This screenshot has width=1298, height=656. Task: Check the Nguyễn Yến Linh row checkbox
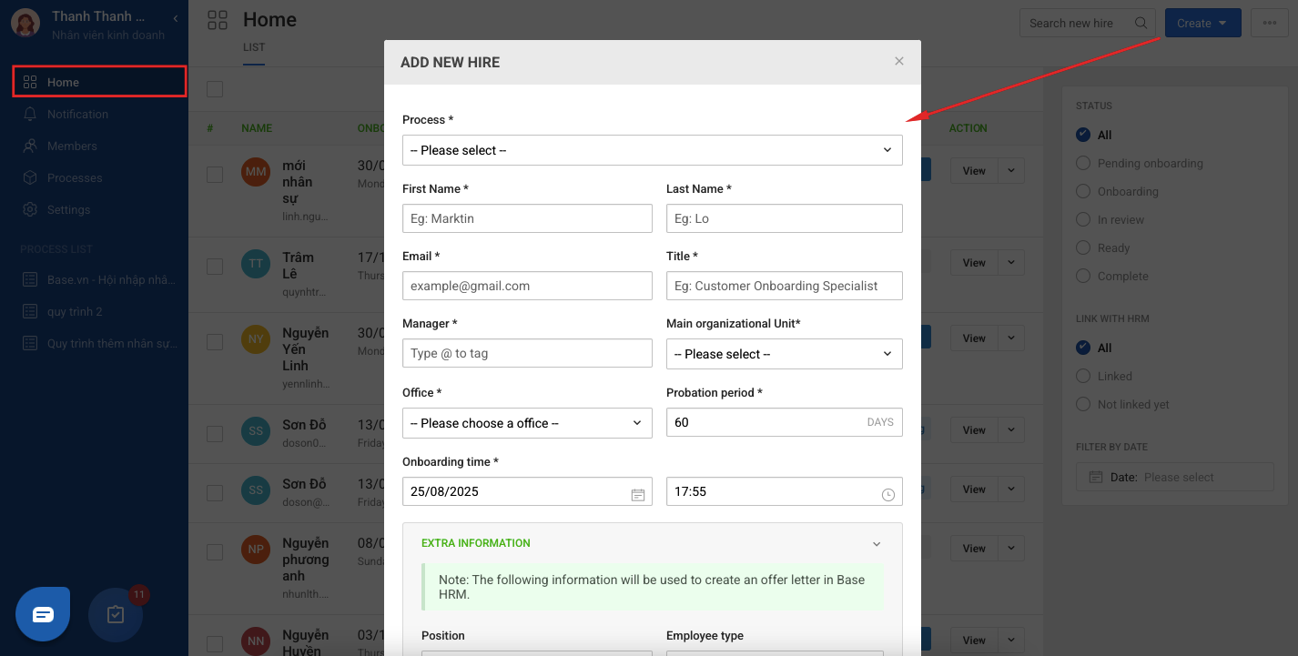click(x=215, y=342)
